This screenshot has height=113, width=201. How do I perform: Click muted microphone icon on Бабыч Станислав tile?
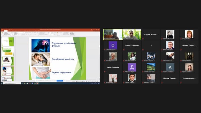[x=124, y=50]
